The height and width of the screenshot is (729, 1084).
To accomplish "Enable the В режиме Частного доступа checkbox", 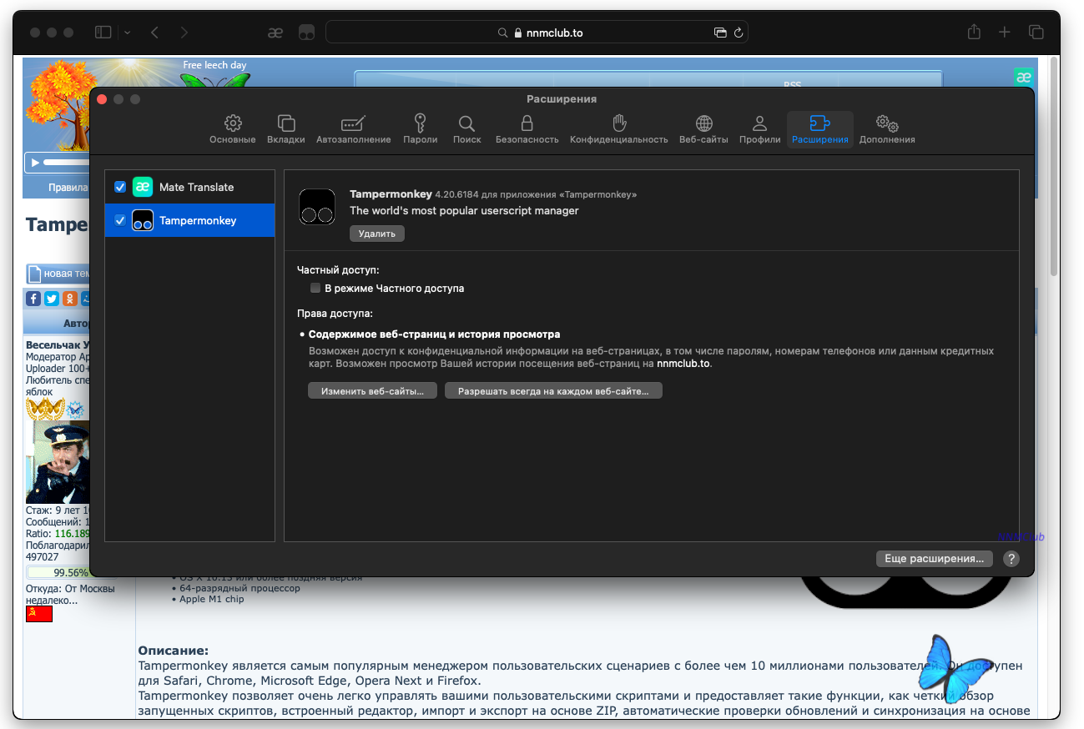I will [x=315, y=288].
